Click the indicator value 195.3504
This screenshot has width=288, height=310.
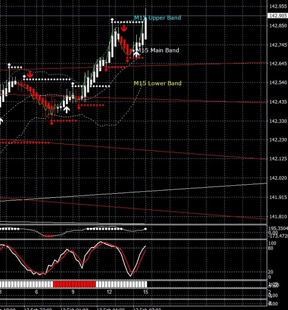(x=278, y=228)
